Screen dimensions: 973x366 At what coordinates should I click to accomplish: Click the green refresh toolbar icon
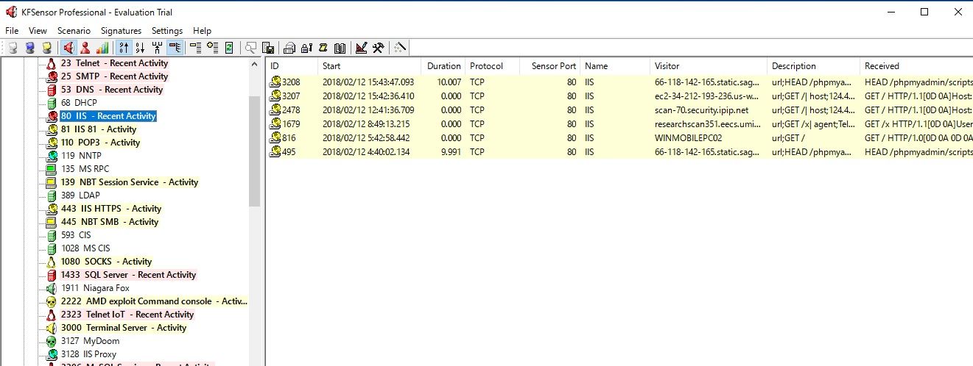[x=229, y=48]
